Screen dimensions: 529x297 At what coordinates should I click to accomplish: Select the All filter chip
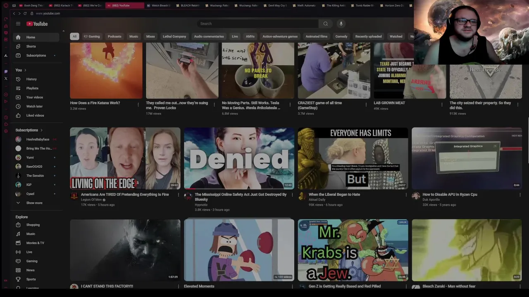pyautogui.click(x=74, y=36)
